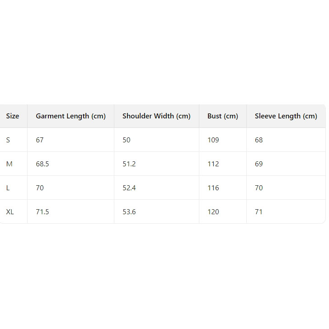The image size is (329, 329).
Task: Click the Bust (cm) column header
Action: (223, 116)
